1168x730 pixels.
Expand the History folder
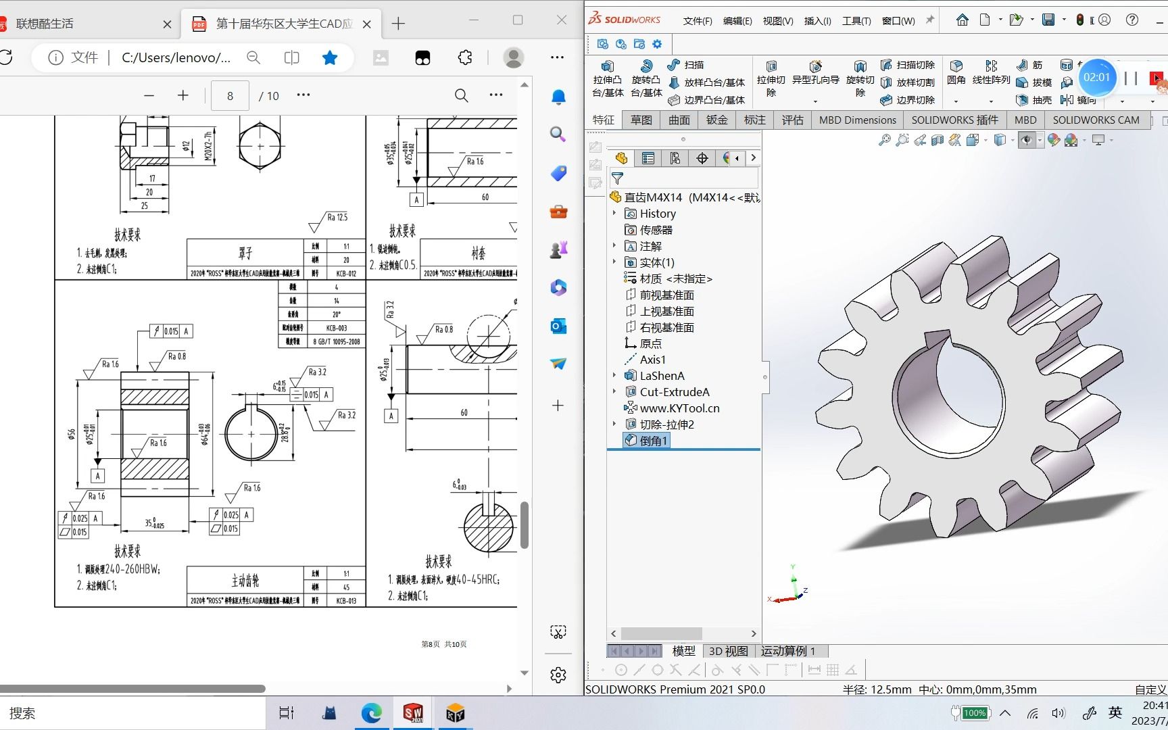click(614, 214)
